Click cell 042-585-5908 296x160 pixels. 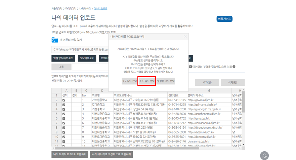[177, 132]
